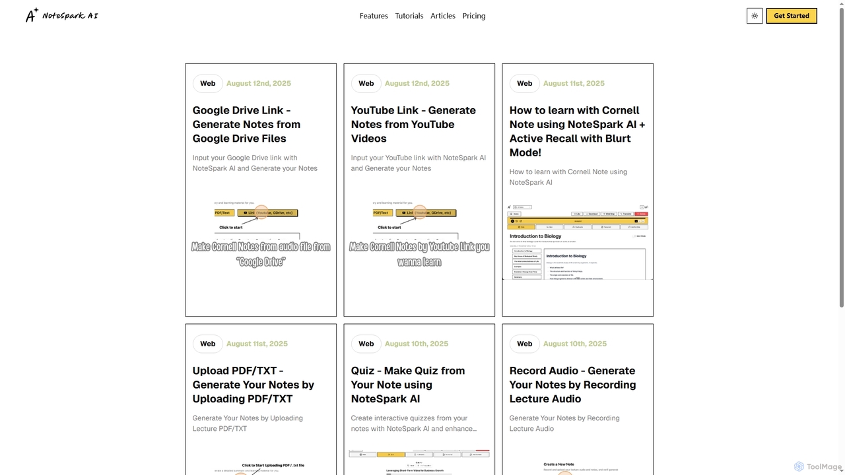Image resolution: width=845 pixels, height=475 pixels.
Task: Click Web tag on Upload PDF/TXT card
Action: 208,344
